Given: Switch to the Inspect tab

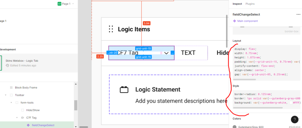Looking at the screenshot, I should coord(237,4).
